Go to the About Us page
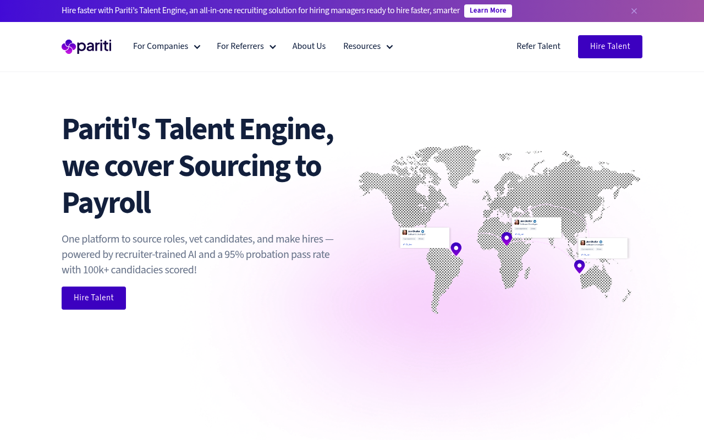Image resolution: width=704 pixels, height=440 pixels. click(x=309, y=47)
